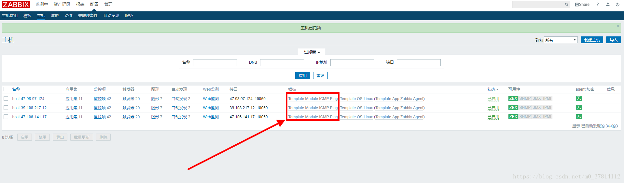Open 应用集 for host-47-98-97-124

(71, 99)
